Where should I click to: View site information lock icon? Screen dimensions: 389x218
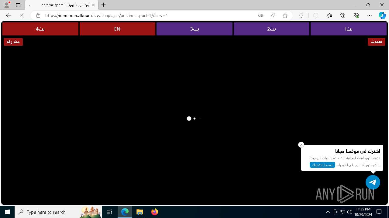(x=38, y=15)
